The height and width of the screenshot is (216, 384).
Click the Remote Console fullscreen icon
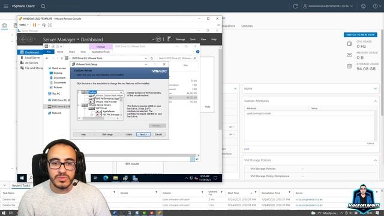pyautogui.click(x=50, y=25)
